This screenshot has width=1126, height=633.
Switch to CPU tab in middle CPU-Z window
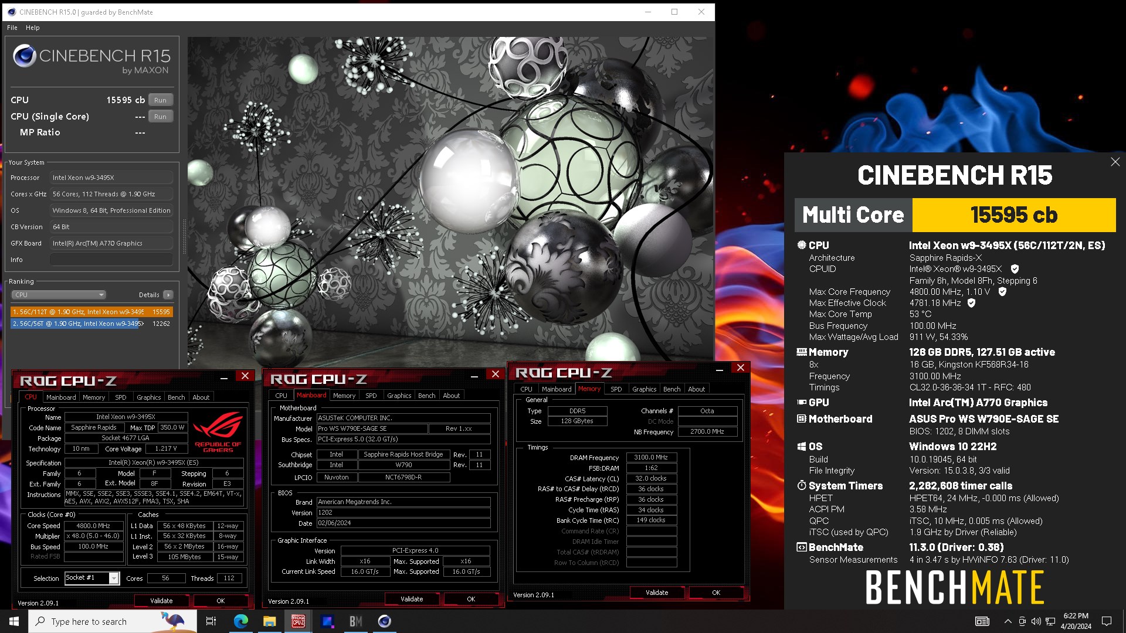[281, 396]
